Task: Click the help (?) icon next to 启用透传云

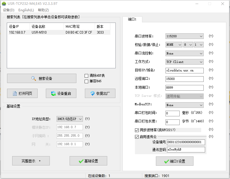Action: [x=211, y=137]
